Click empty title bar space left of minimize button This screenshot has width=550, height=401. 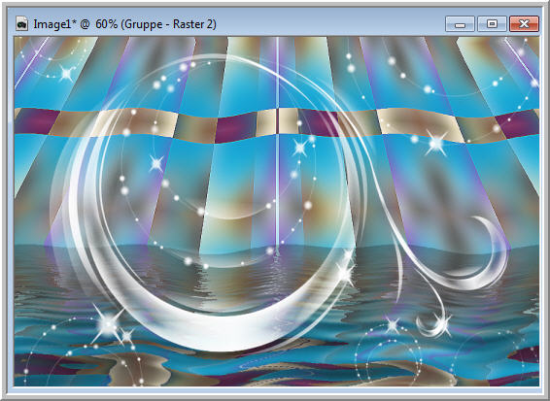329,24
